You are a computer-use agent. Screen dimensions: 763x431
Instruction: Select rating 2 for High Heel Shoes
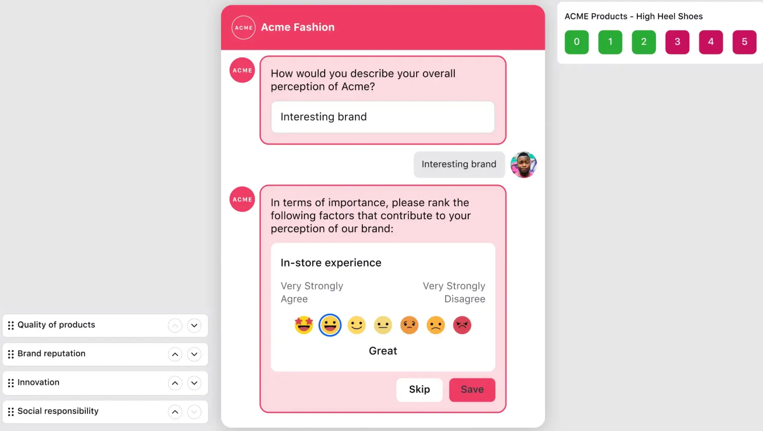point(644,42)
